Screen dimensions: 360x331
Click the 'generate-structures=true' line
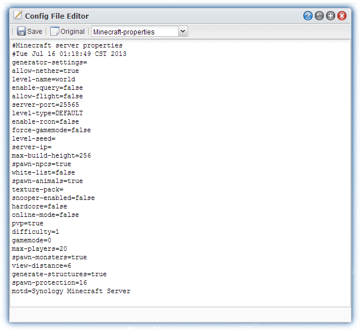coord(59,275)
